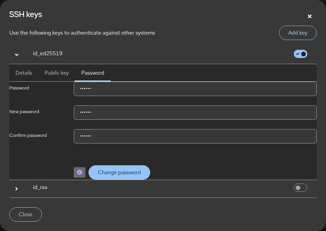Click the Confirm password field label
Screen dimensions: 326x231
pos(28,135)
